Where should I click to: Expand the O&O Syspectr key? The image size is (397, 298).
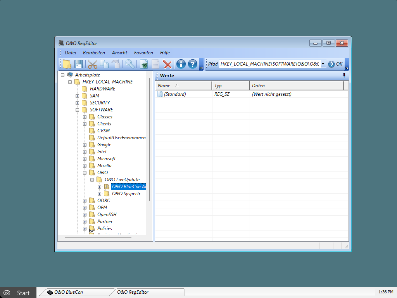(100, 194)
